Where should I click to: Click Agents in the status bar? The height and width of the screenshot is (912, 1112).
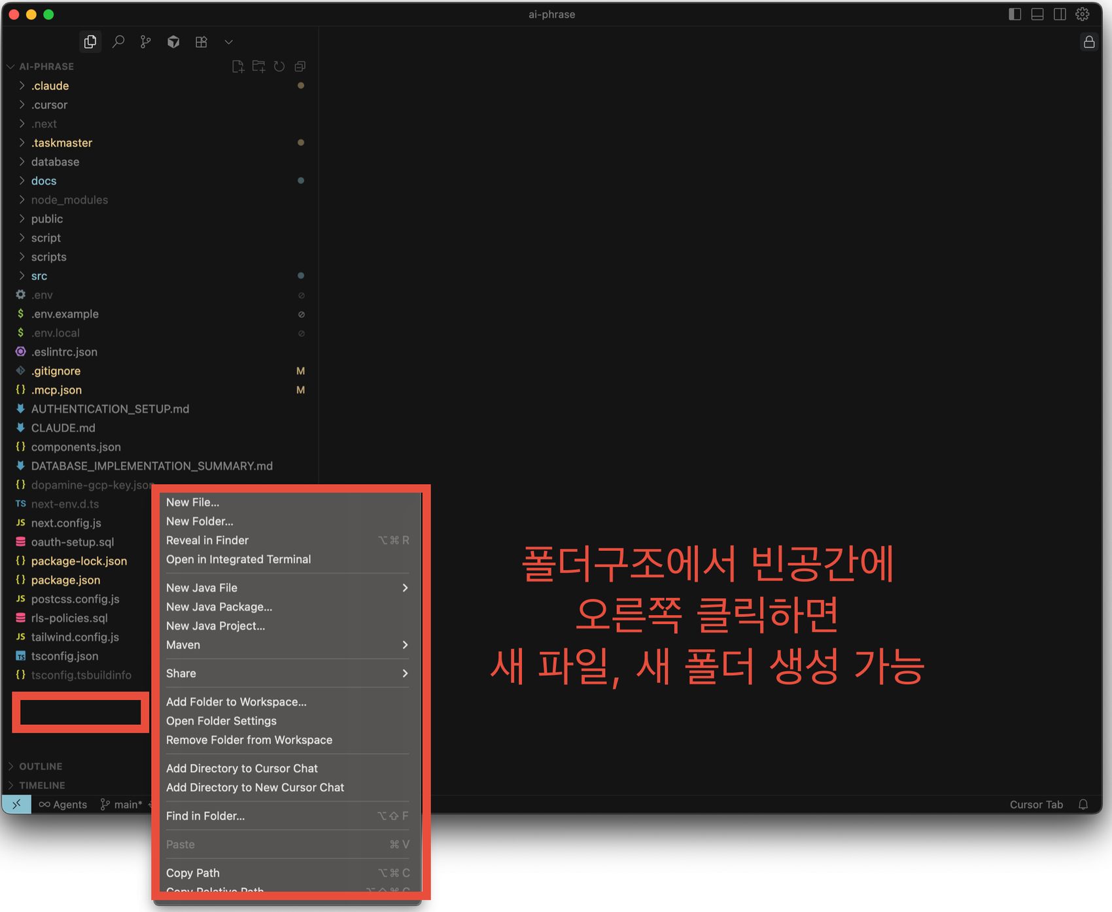tap(63, 805)
